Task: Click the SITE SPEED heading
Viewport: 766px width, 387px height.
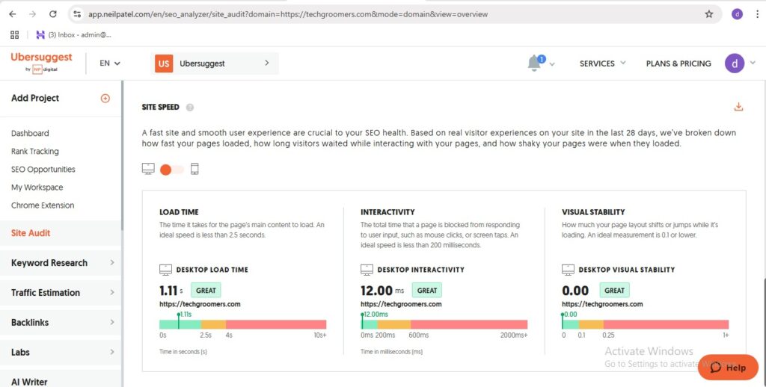Action: [x=160, y=107]
